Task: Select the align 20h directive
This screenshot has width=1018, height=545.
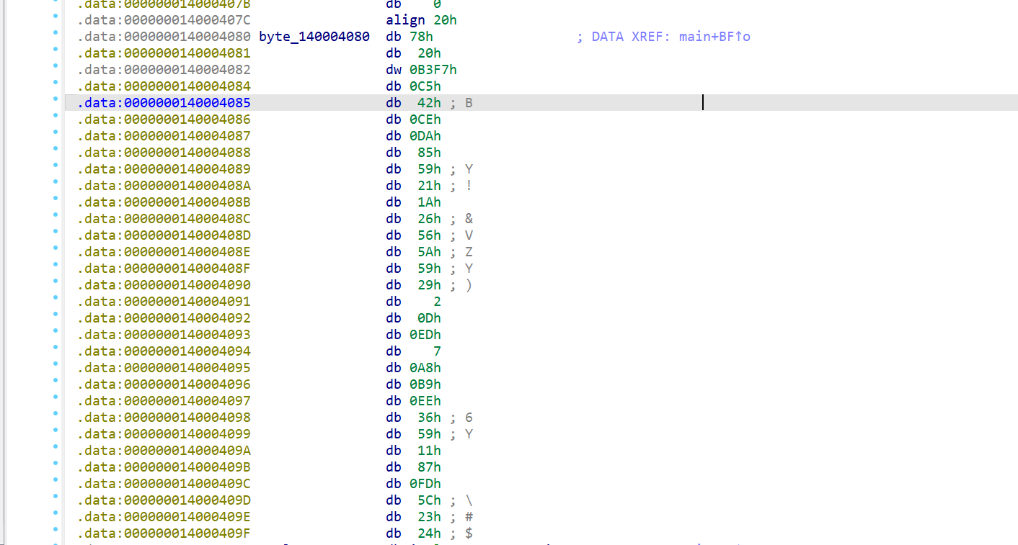Action: (x=421, y=20)
